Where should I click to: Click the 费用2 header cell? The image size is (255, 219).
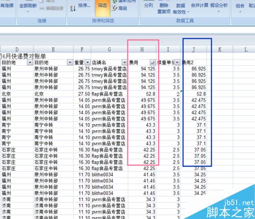(193, 62)
